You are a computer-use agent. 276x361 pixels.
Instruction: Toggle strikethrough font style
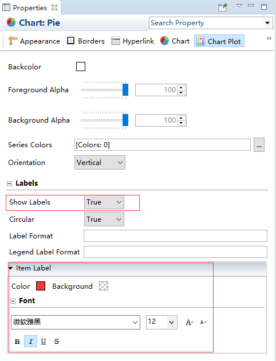click(x=57, y=342)
